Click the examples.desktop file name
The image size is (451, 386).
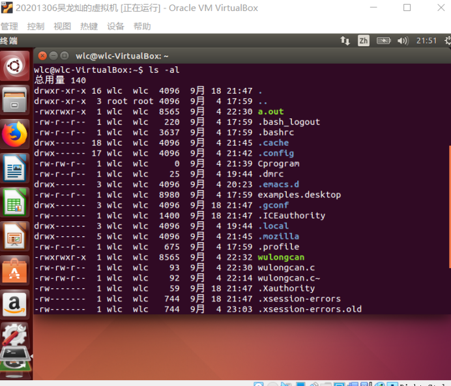pos(299,195)
